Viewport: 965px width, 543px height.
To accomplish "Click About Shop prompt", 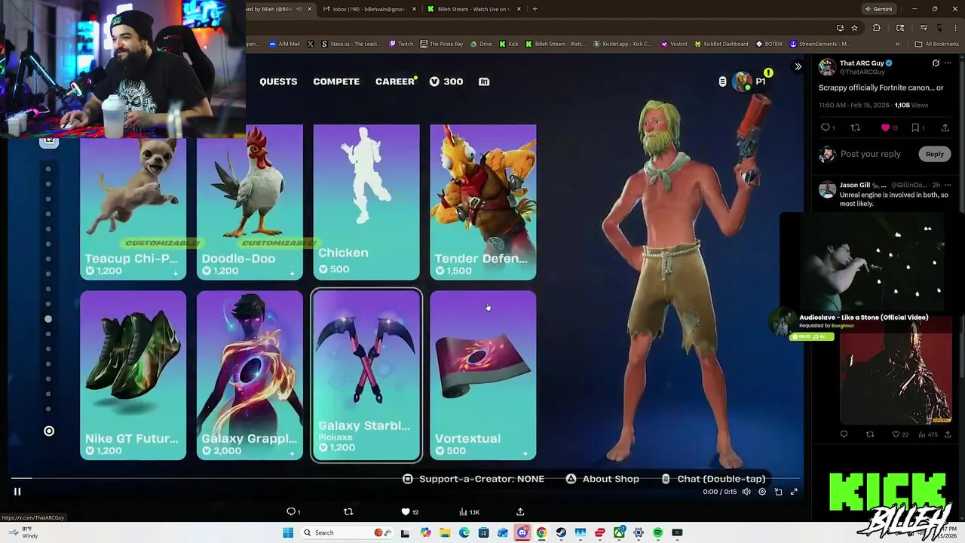I will 602,479.
